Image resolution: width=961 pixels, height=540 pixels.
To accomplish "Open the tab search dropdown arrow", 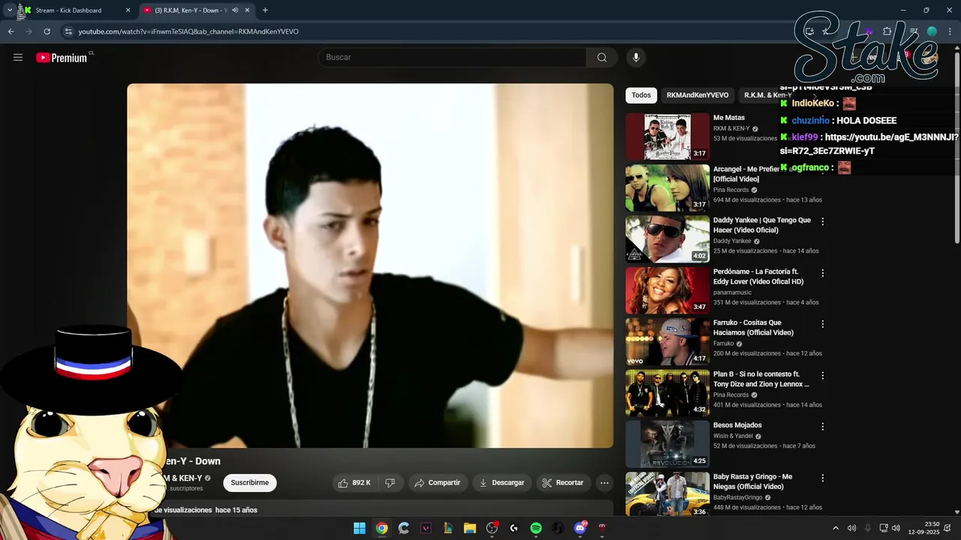I will tap(9, 10).
